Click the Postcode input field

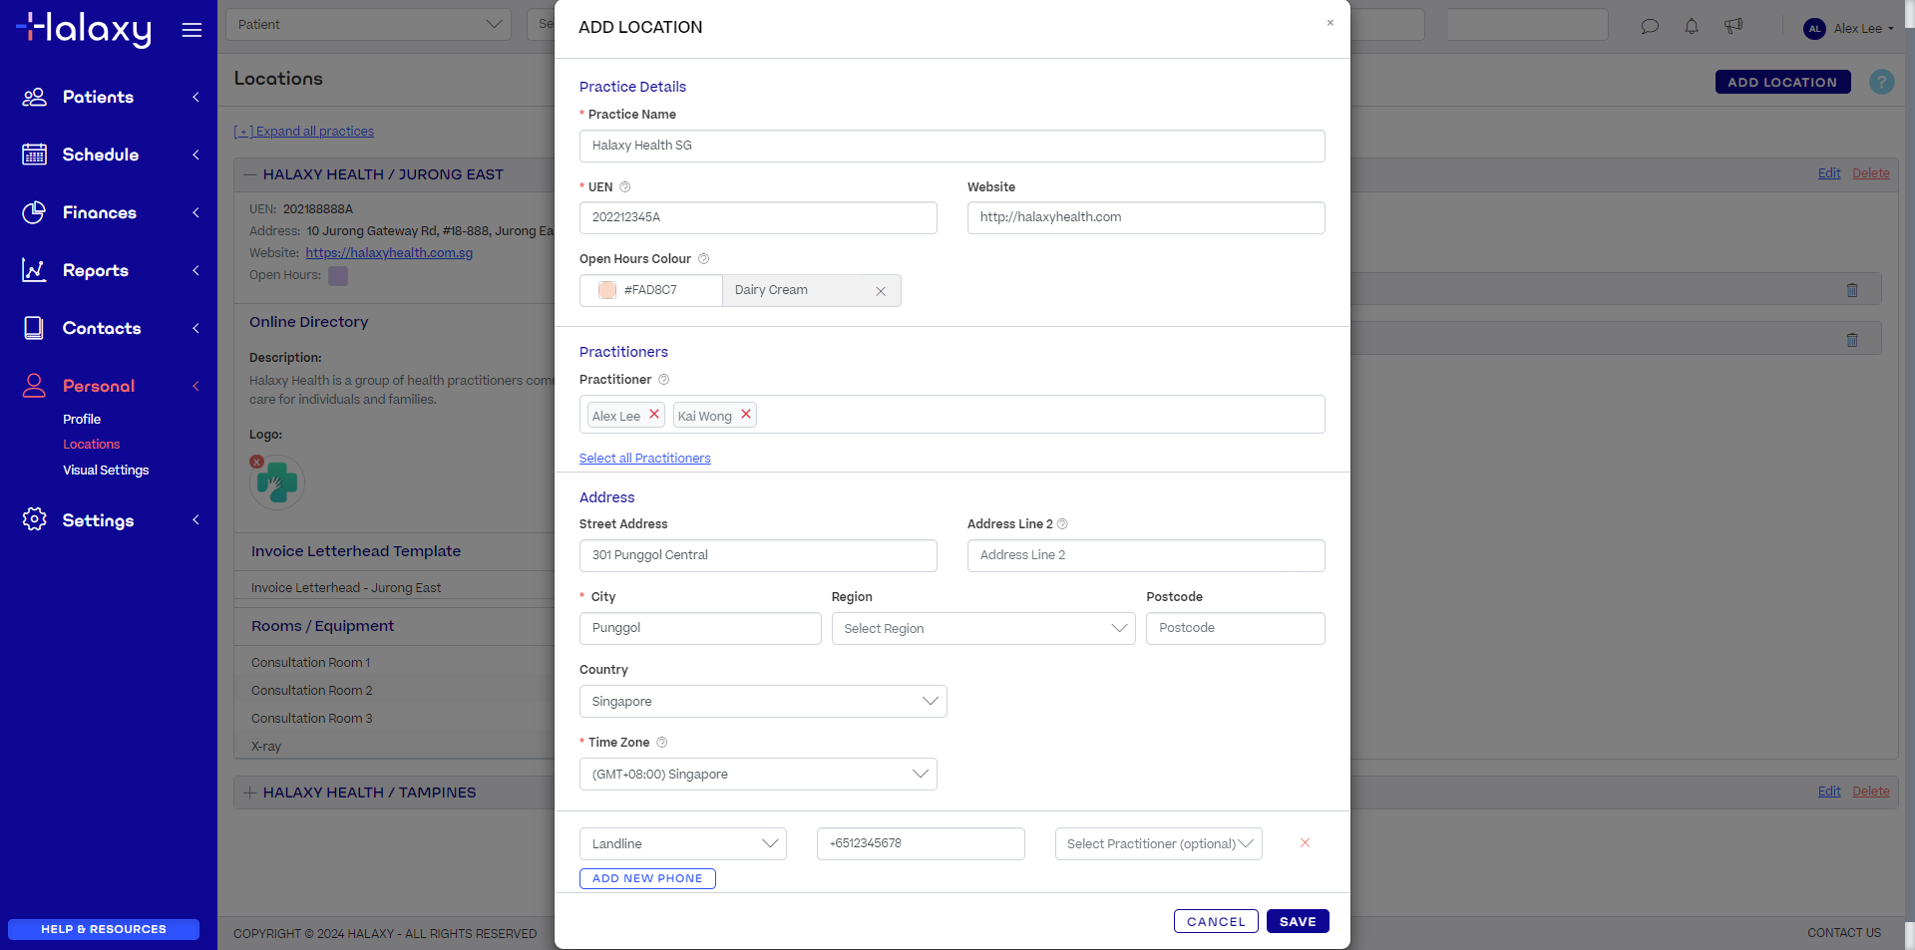(x=1235, y=629)
